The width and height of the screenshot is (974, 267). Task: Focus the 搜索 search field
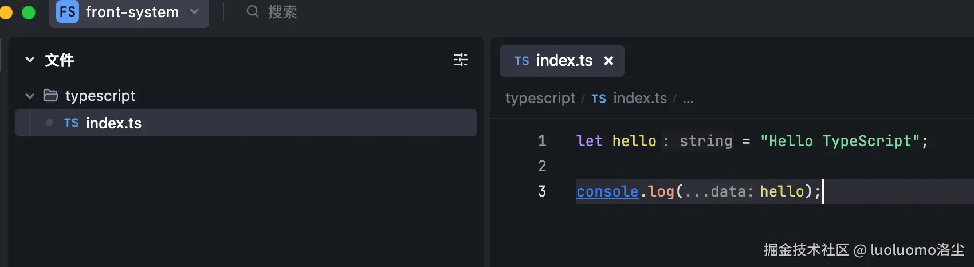tap(282, 12)
